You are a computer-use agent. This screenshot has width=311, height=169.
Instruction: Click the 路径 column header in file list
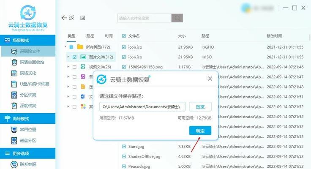point(205,36)
